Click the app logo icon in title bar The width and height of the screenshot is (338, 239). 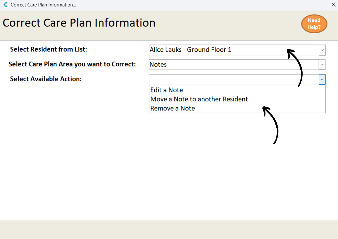6,5
